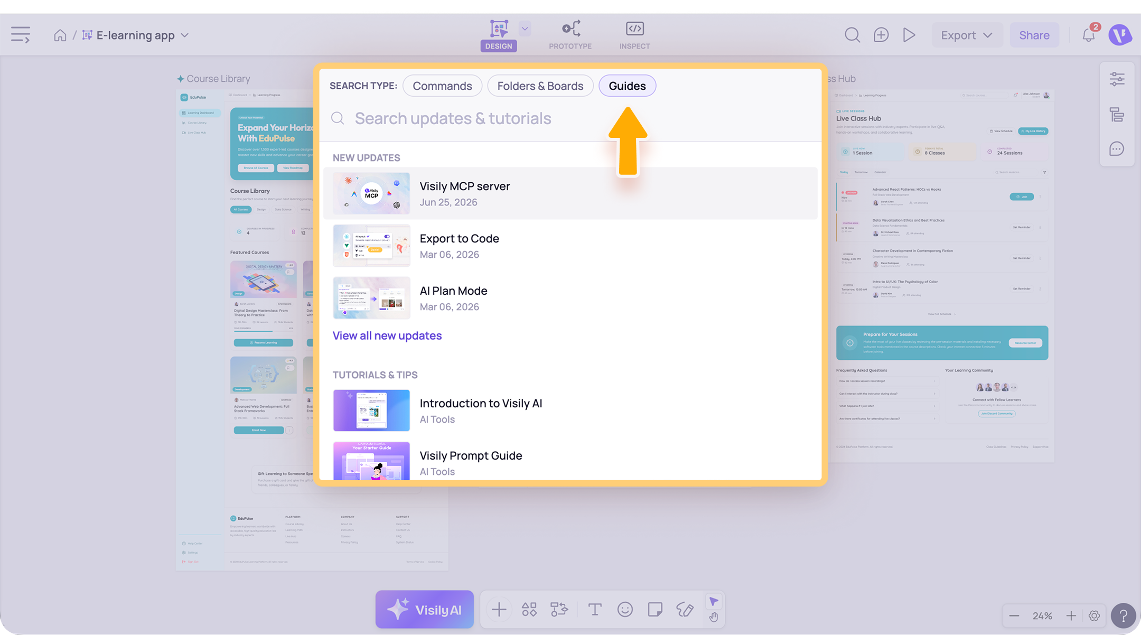Image resolution: width=1141 pixels, height=635 pixels.
Task: Open the user avatar menu
Action: [x=1120, y=35]
